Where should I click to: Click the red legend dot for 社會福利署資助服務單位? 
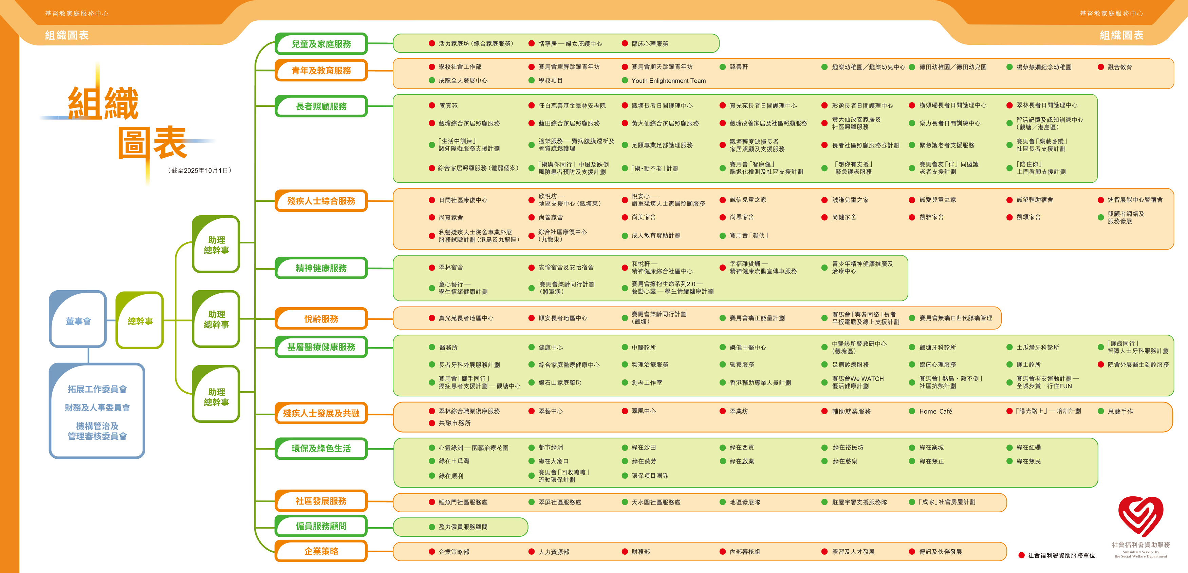click(1022, 555)
